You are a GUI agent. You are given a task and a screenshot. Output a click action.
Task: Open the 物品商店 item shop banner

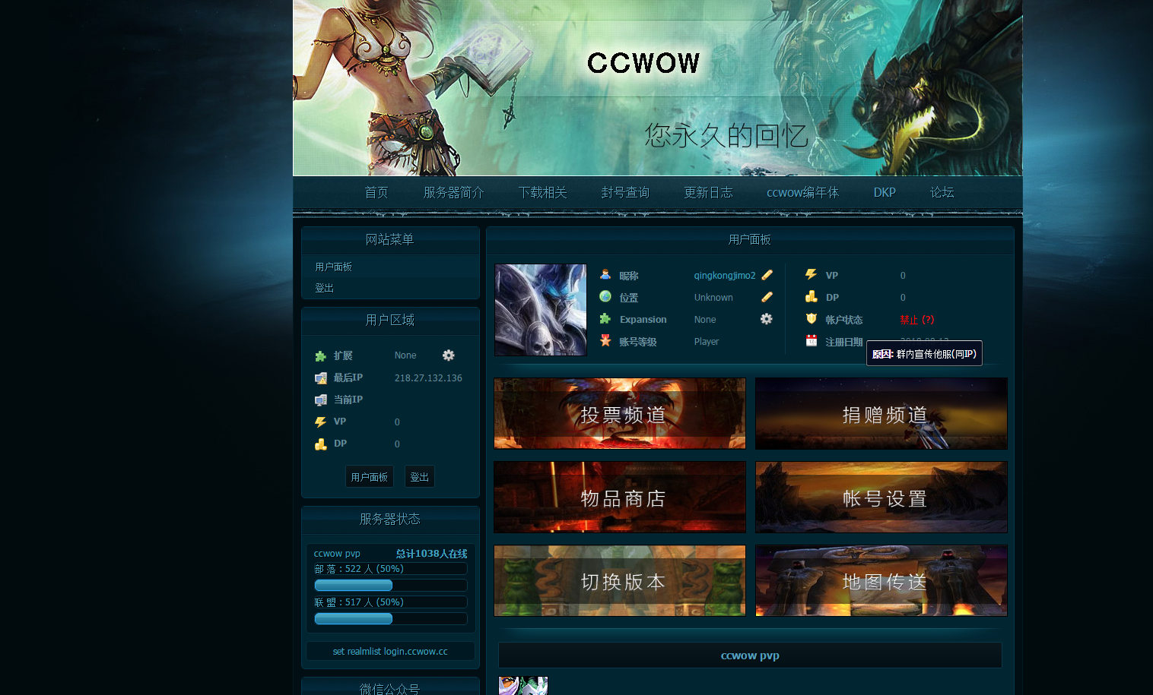(x=620, y=498)
